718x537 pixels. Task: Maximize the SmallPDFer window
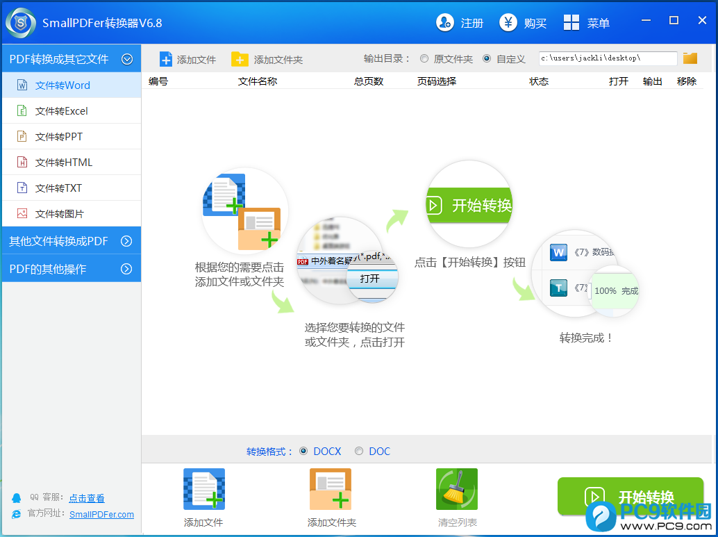click(x=674, y=20)
